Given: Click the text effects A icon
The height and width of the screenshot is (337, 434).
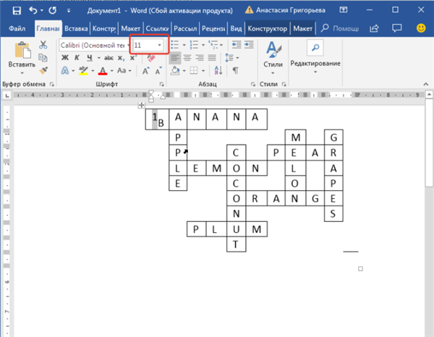Looking at the screenshot, I should [x=65, y=71].
